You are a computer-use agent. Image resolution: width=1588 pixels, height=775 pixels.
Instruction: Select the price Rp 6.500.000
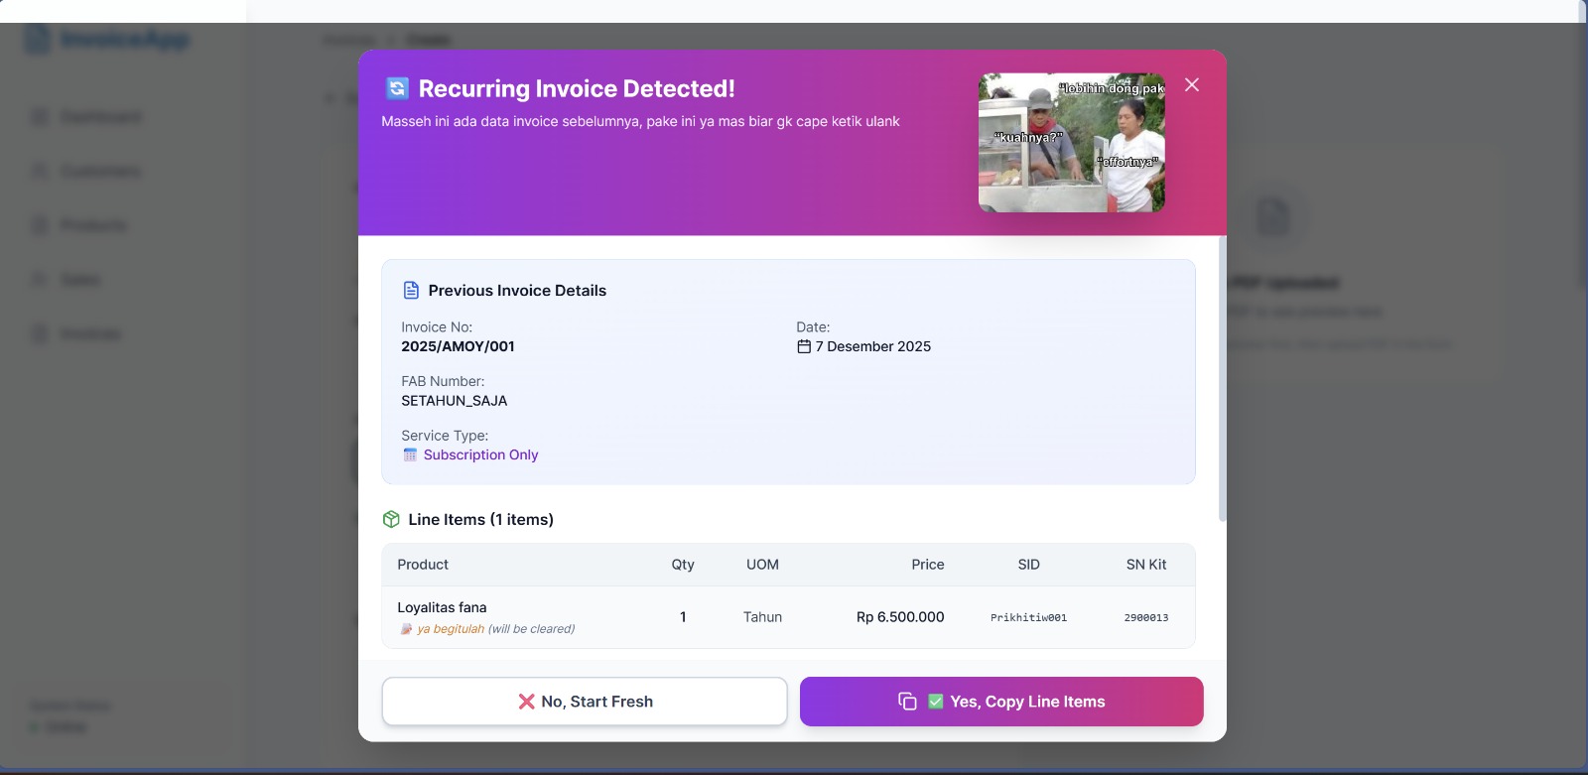pyautogui.click(x=900, y=617)
